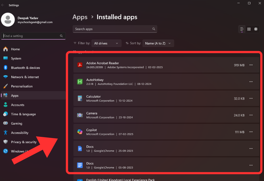The image size is (264, 181).
Task: Focus the Find a setting field
Action: click(33, 36)
